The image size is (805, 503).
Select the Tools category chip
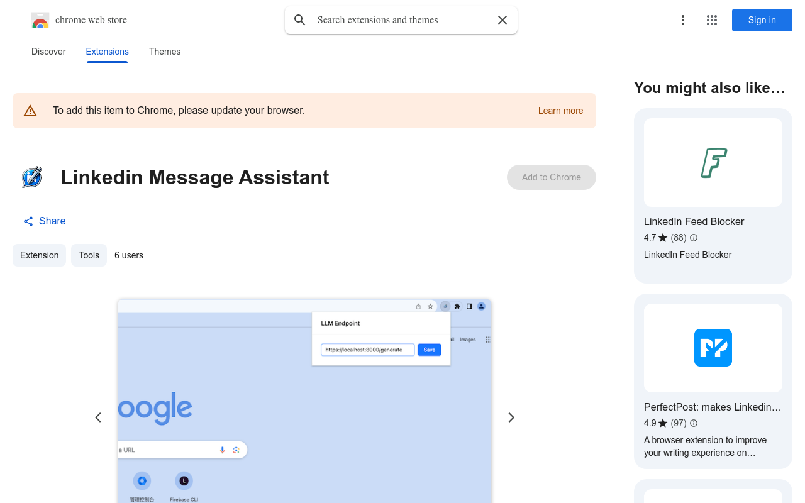(x=89, y=255)
